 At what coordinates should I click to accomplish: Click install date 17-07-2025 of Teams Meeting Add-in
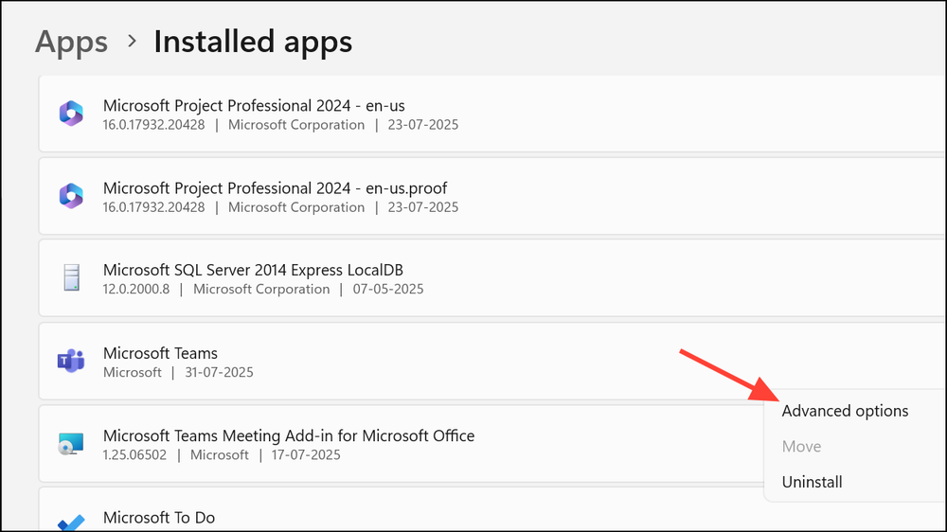(306, 454)
